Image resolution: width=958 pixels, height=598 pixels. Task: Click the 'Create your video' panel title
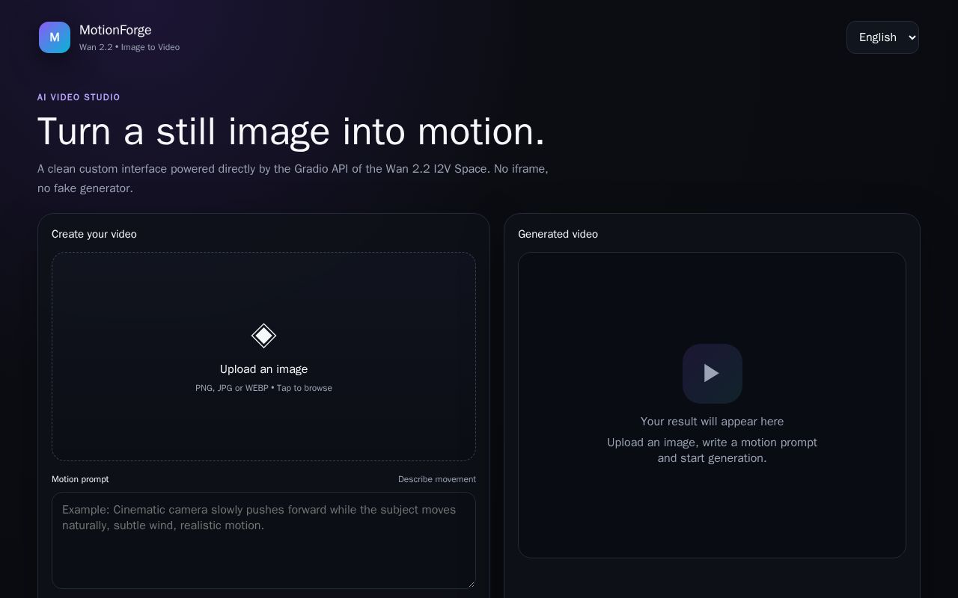pyautogui.click(x=94, y=234)
